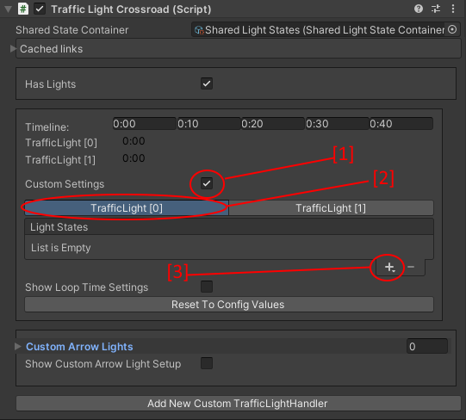Viewport: 466px width, 420px height.
Task: Click the Custom Arrow Lights size field
Action: click(427, 346)
